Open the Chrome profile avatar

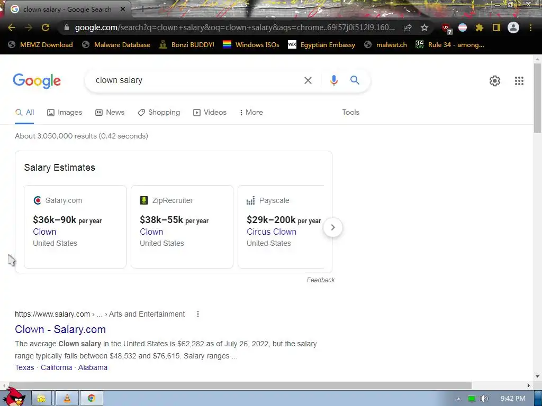click(x=513, y=27)
